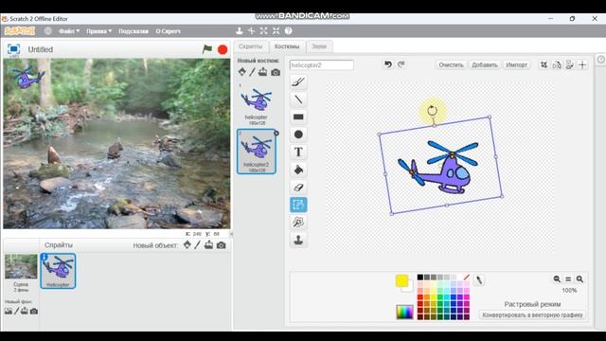Open the Подсказки menu item
Viewport: 606px width, 341px height.
pos(134,31)
